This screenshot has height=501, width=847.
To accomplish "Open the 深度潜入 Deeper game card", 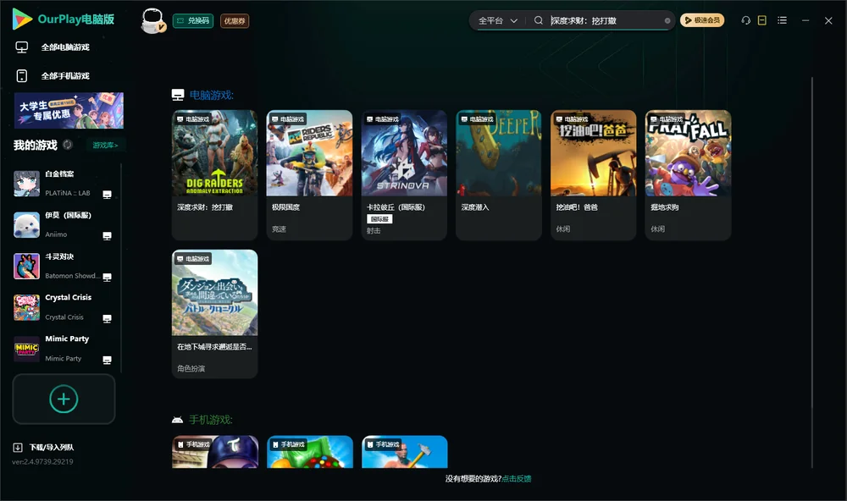I will (x=499, y=175).
